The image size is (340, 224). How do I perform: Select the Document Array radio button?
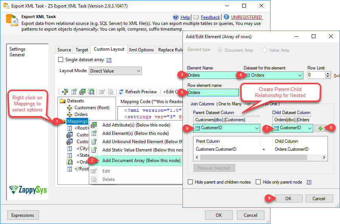[x=220, y=50]
